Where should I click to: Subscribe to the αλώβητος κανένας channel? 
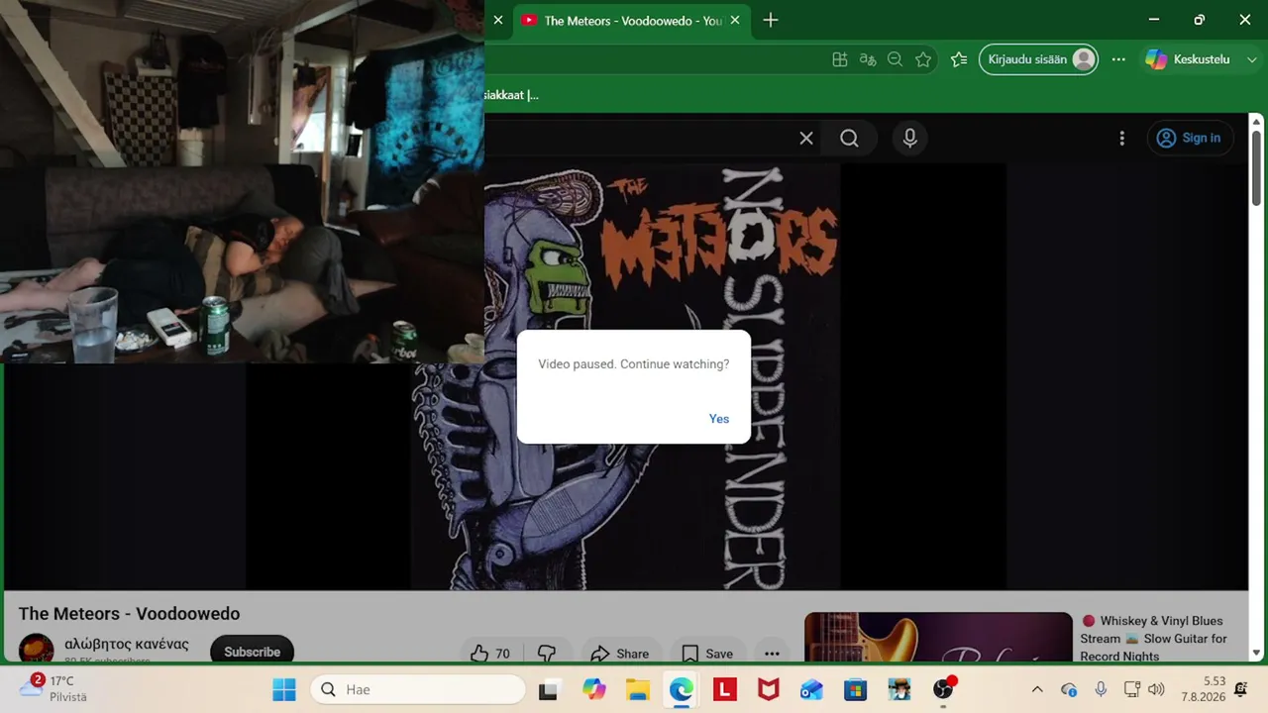(252, 650)
